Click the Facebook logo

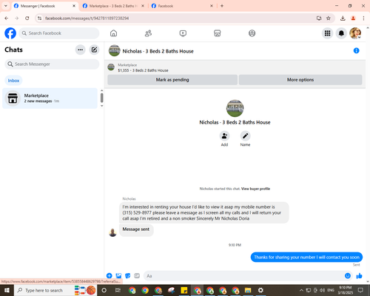coord(10,33)
